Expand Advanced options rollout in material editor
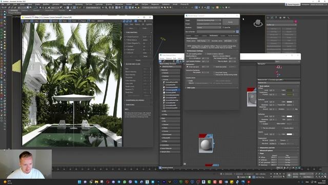 pos(278,151)
